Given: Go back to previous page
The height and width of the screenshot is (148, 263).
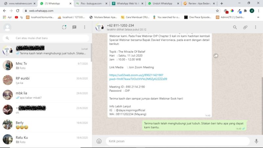Looking at the screenshot, I should 5,11.
